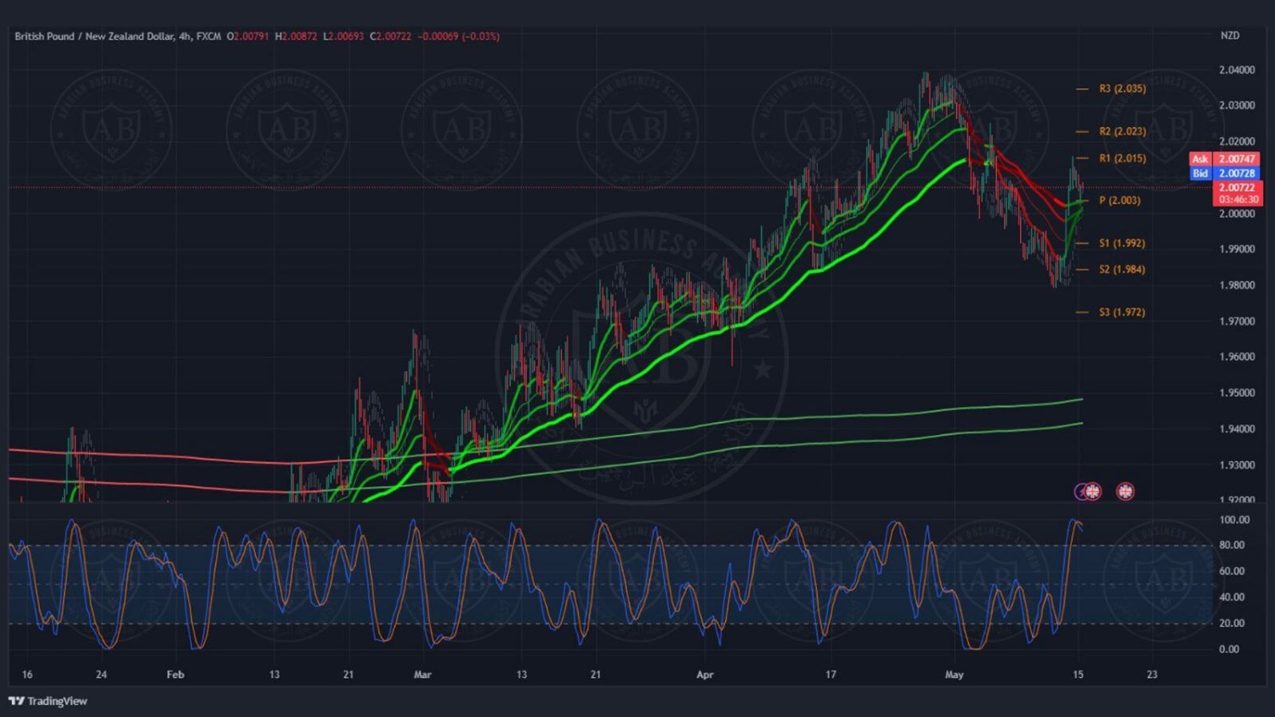Click the R3 (2.035) pivot label
Image resolution: width=1275 pixels, height=717 pixels.
point(1122,88)
